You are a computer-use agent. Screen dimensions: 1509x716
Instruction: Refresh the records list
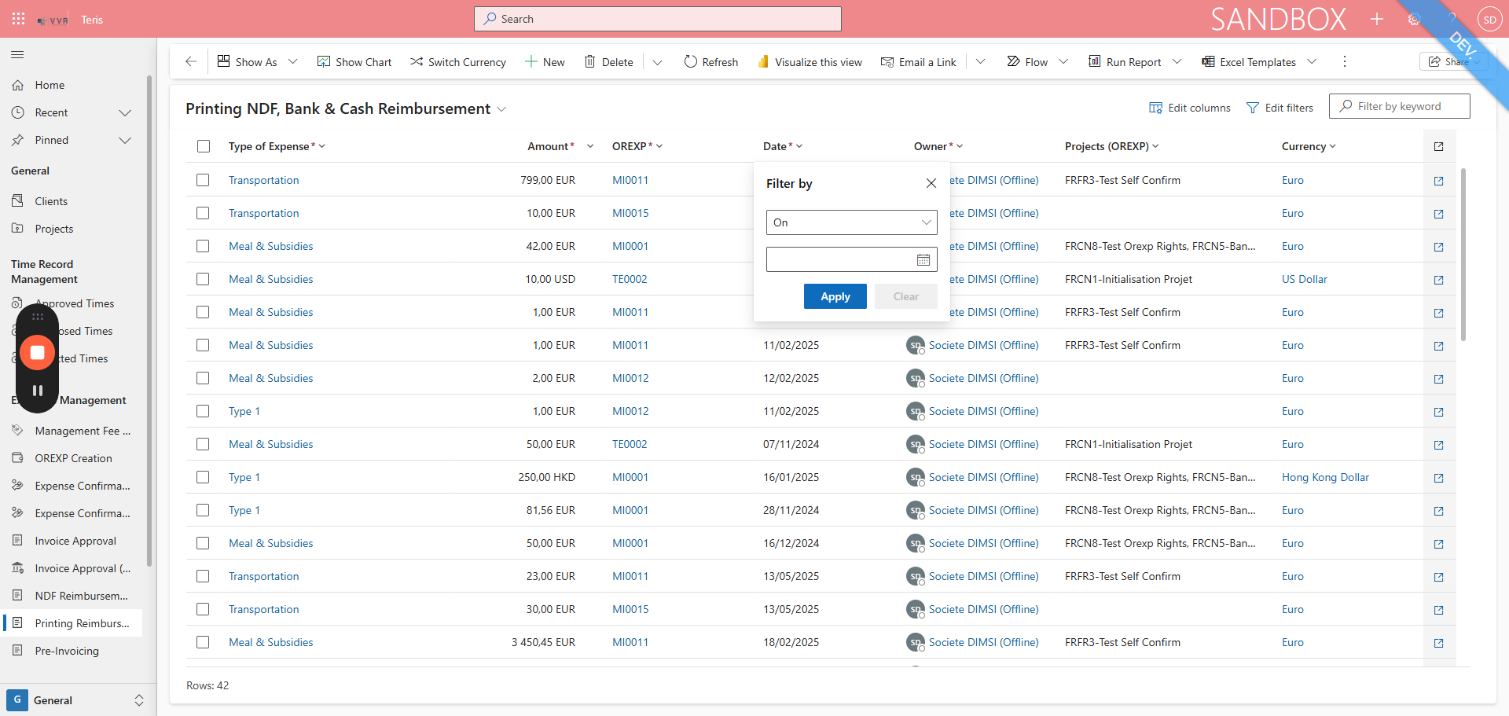(x=711, y=61)
